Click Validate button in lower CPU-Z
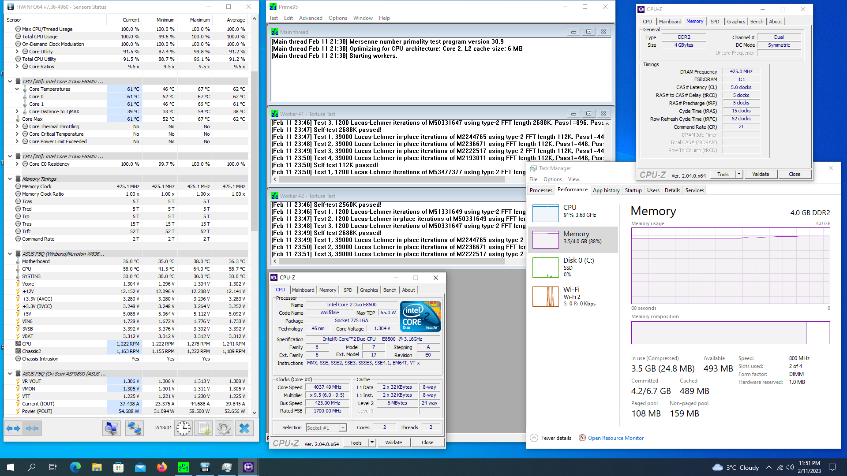This screenshot has height=476, width=847. coord(394,443)
